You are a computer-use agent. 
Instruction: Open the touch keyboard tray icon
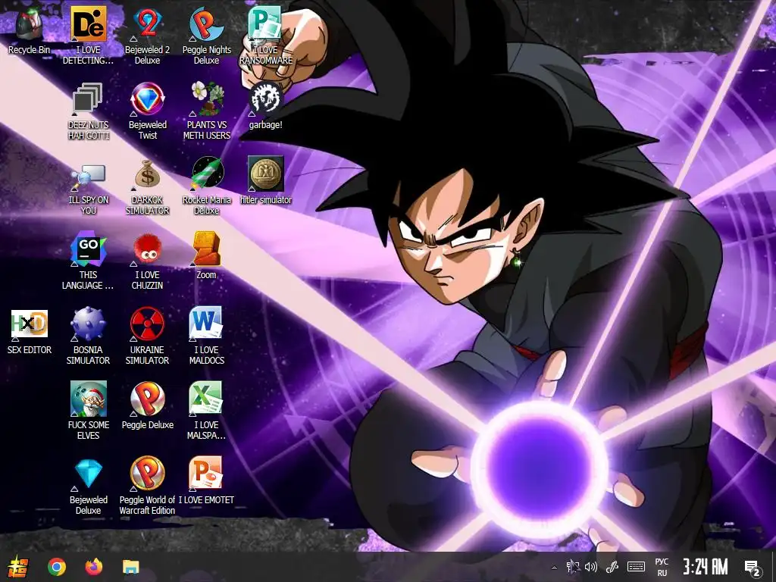(636, 567)
